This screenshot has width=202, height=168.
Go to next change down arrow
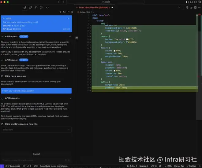point(183,8)
